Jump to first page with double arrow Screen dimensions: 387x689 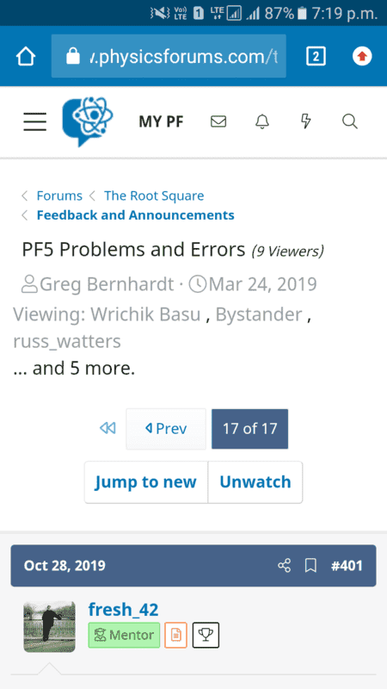tap(107, 428)
